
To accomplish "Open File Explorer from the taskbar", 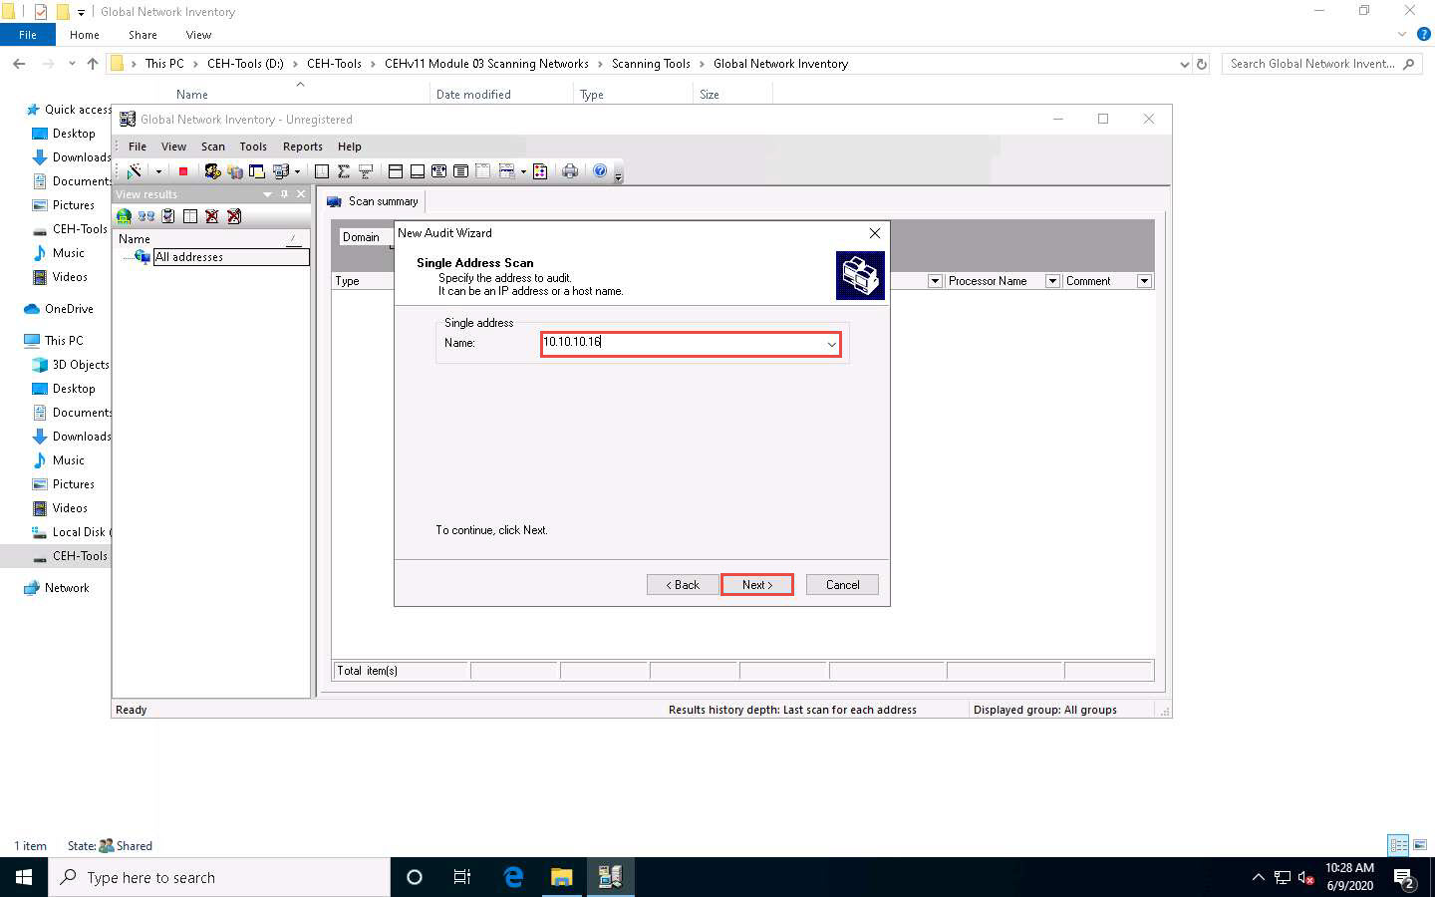I will pos(562,877).
